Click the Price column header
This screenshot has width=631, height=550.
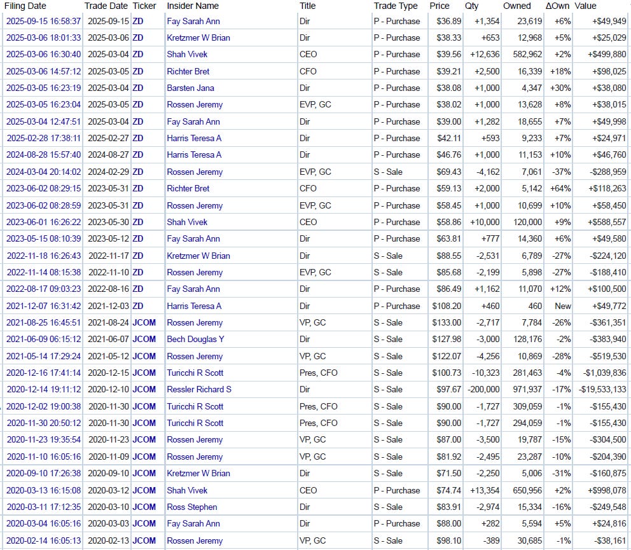(x=440, y=6)
